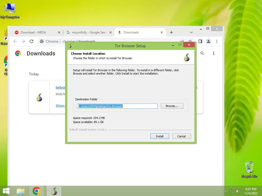The height and width of the screenshot is (196, 262).
Task: Click the torbrowser download file link
Action: (x=60, y=87)
